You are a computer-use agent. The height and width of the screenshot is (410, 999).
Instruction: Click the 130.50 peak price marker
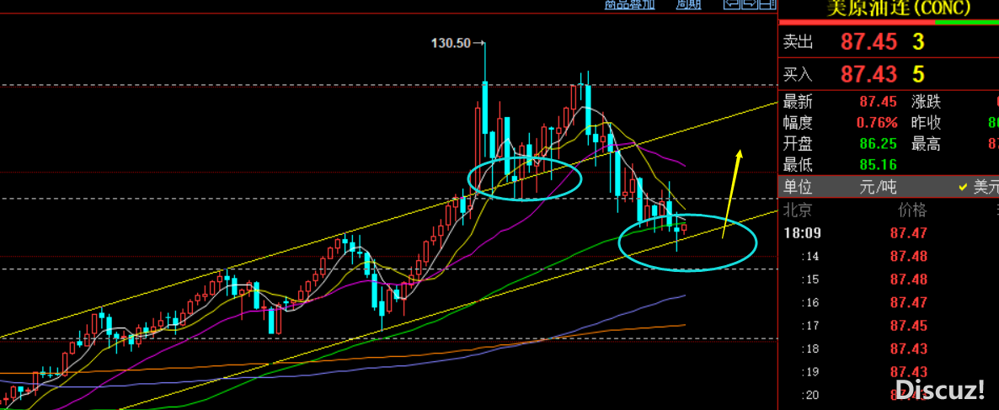pyautogui.click(x=451, y=43)
